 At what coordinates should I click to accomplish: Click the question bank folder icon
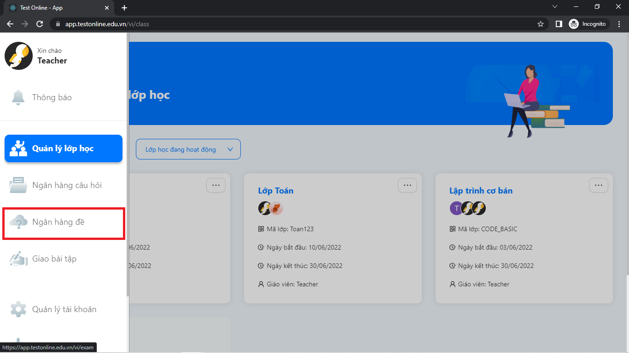18,185
